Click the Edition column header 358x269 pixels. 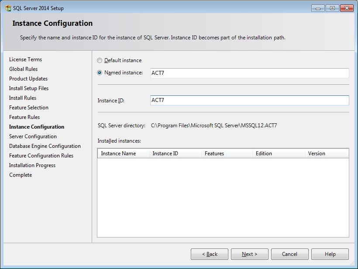click(x=264, y=153)
